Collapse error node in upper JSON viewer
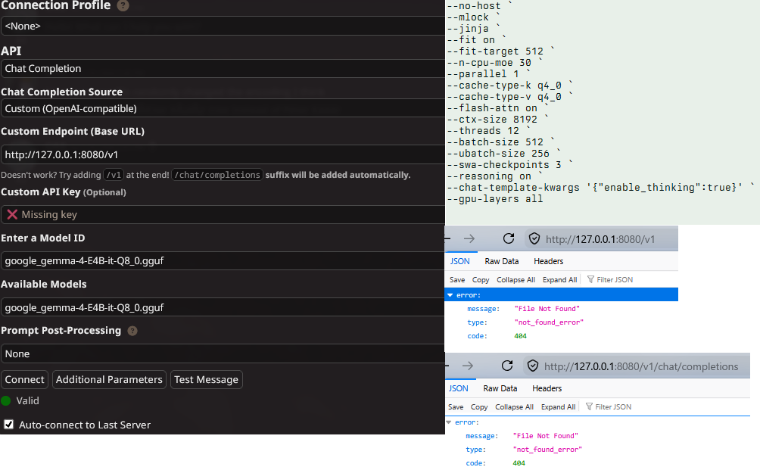Screen dimensions: 760x467 [x=450, y=295]
